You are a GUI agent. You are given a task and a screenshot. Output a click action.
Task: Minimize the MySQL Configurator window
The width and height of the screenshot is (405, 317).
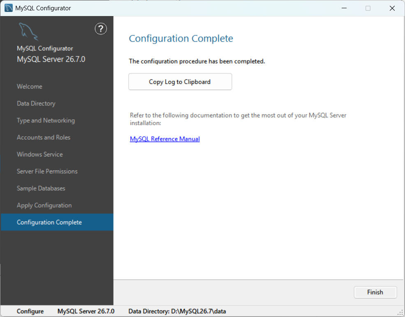pyautogui.click(x=344, y=8)
